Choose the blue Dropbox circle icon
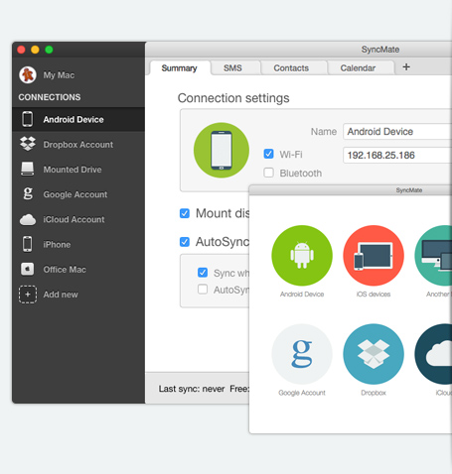 click(374, 354)
